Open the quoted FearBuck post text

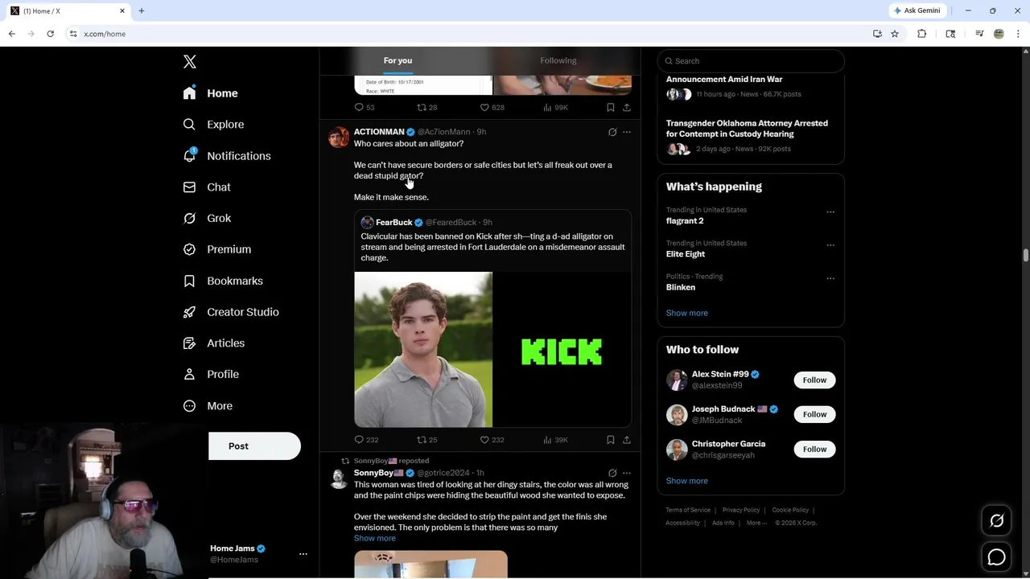tap(492, 247)
